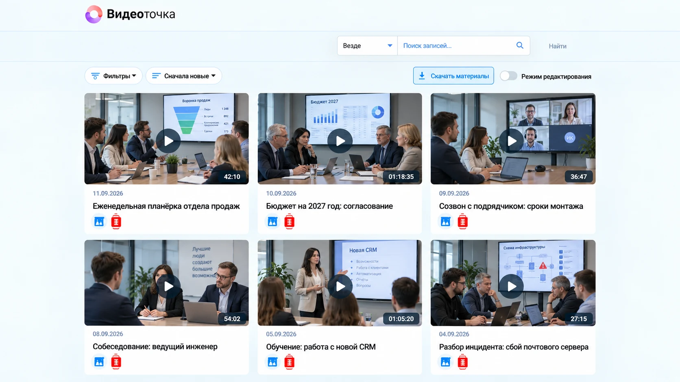Open blue slides icon under Созвон с подрядчиком
This screenshot has height=382, width=680.
(446, 222)
